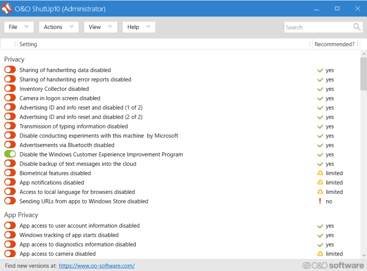Click the App Privacy section heading
The height and width of the screenshot is (271, 367).
click(21, 215)
